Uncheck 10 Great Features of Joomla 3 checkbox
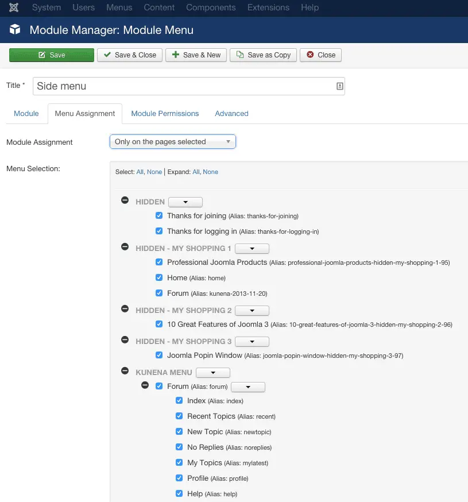 click(159, 324)
